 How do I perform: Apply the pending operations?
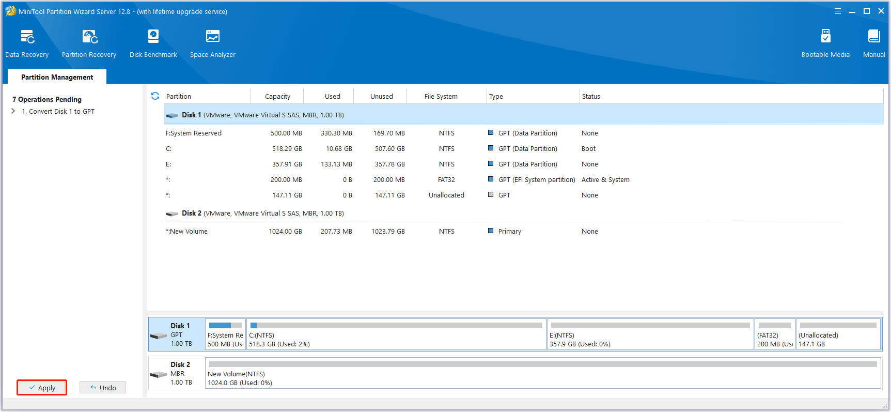click(x=42, y=388)
